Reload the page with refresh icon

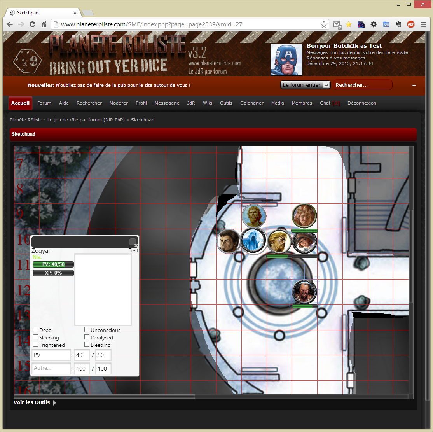tap(33, 24)
